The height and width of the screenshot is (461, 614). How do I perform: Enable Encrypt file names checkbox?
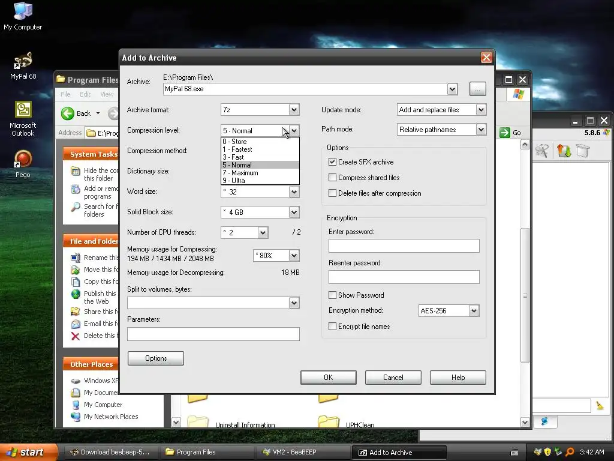click(x=332, y=327)
